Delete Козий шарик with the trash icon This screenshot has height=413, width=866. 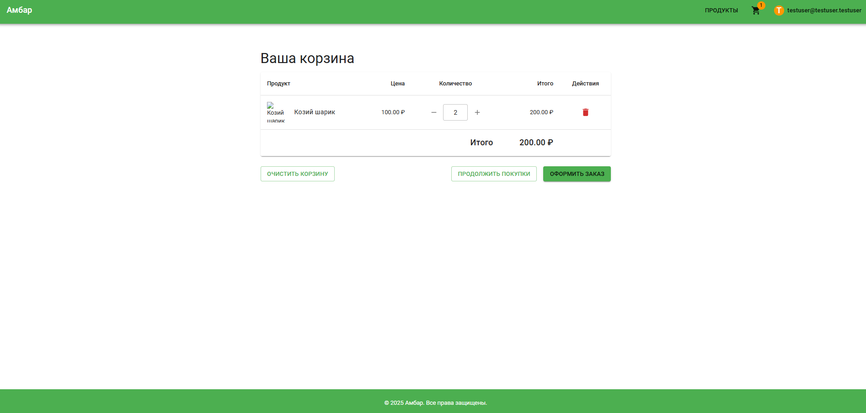585,112
